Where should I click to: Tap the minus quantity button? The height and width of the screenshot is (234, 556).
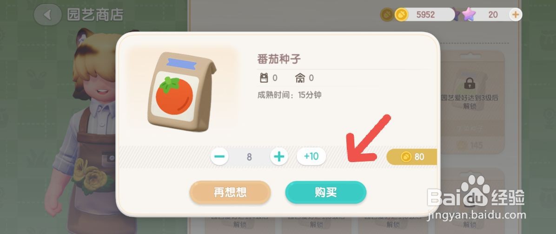219,156
